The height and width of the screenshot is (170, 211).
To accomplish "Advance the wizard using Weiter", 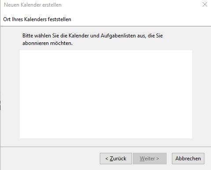I will (149, 159).
